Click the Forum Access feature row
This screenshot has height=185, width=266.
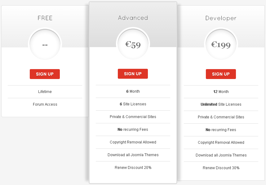(x=45, y=104)
